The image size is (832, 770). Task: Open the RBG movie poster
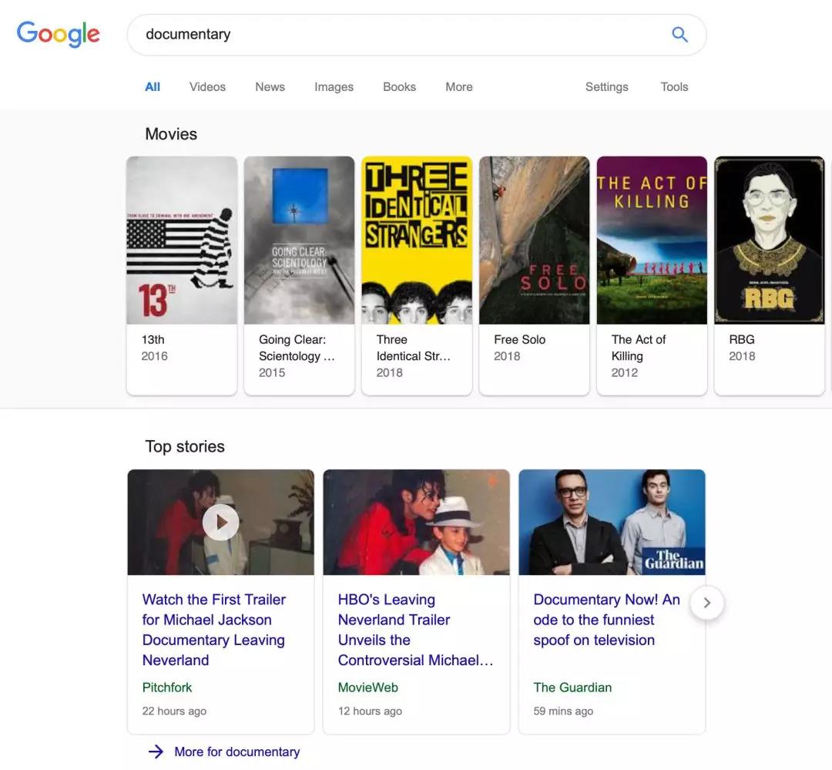click(x=770, y=240)
